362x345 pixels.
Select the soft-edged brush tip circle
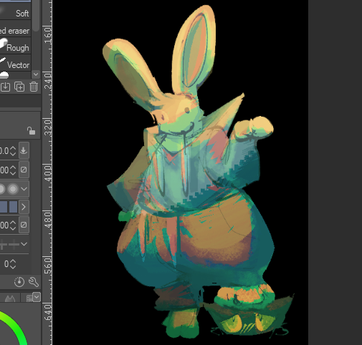pyautogui.click(x=13, y=189)
